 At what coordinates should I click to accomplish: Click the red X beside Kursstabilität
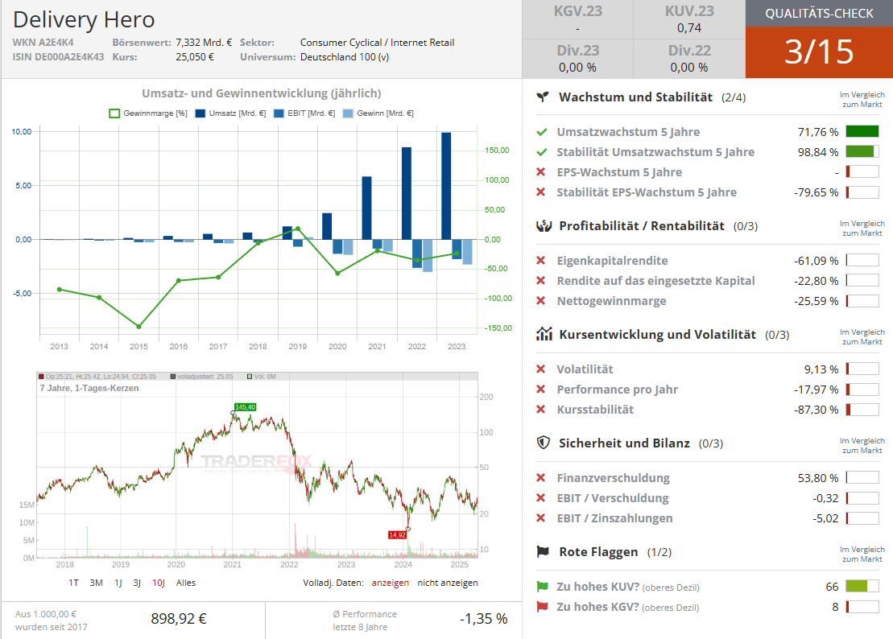click(x=541, y=409)
